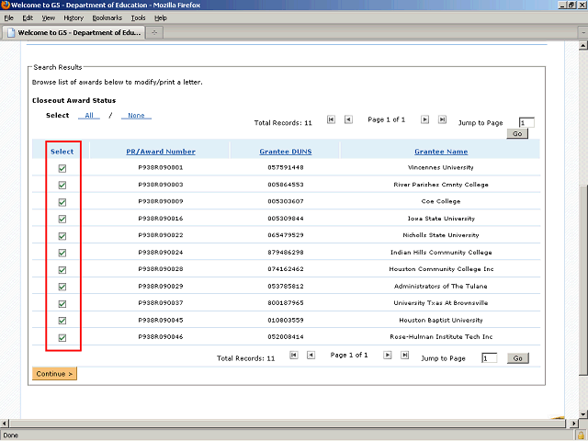Open the Bookmarks menu

pos(107,17)
